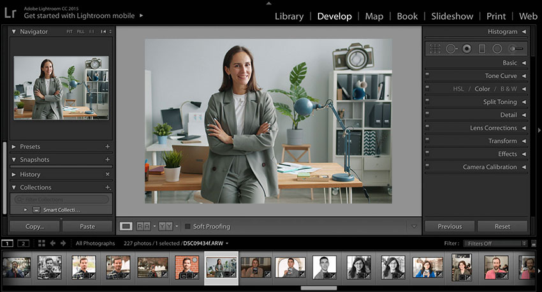Open the Slideshow module

pyautogui.click(x=452, y=16)
